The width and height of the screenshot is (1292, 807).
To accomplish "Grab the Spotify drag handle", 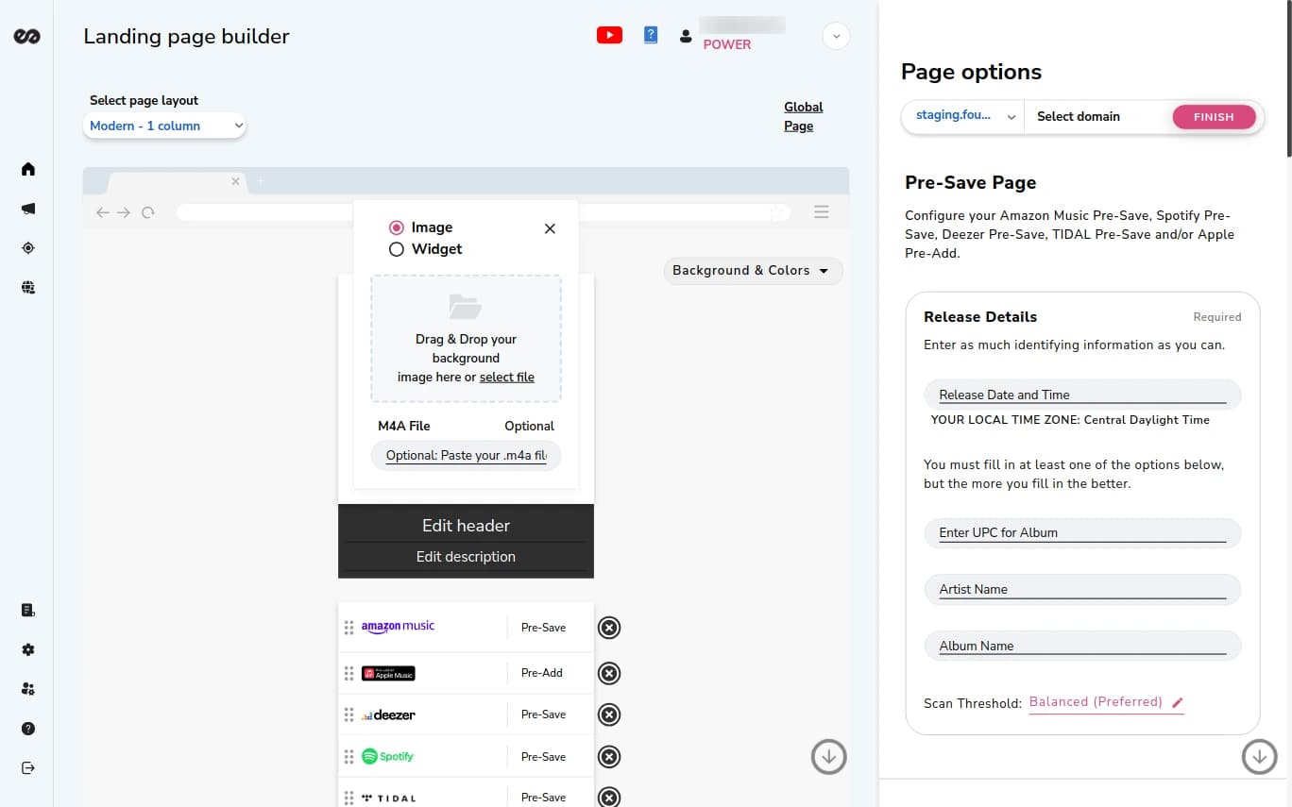I will point(348,757).
